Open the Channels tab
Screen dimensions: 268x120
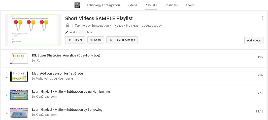171,5
